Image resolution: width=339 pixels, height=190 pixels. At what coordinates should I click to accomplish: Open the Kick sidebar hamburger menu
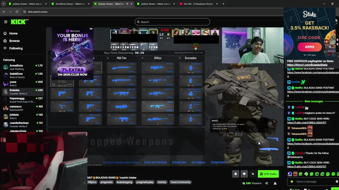(6, 22)
